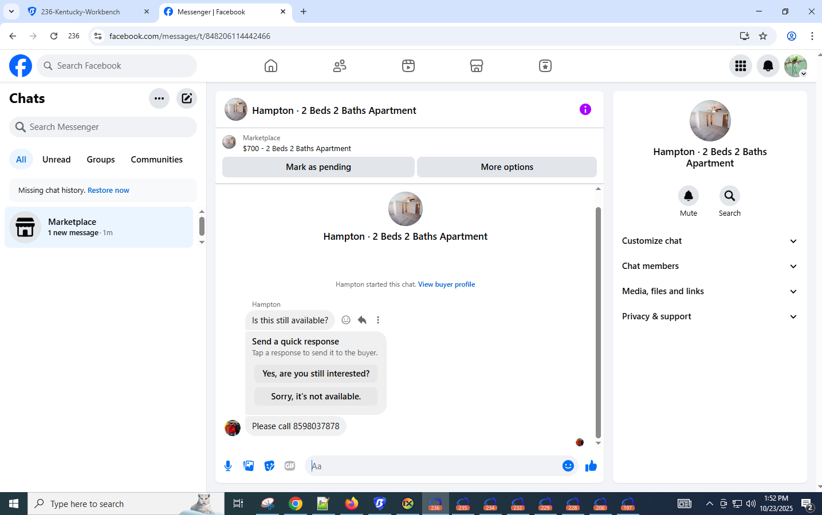Open Chrome from Windows taskbar
Image resolution: width=822 pixels, height=515 pixels.
[x=296, y=504]
